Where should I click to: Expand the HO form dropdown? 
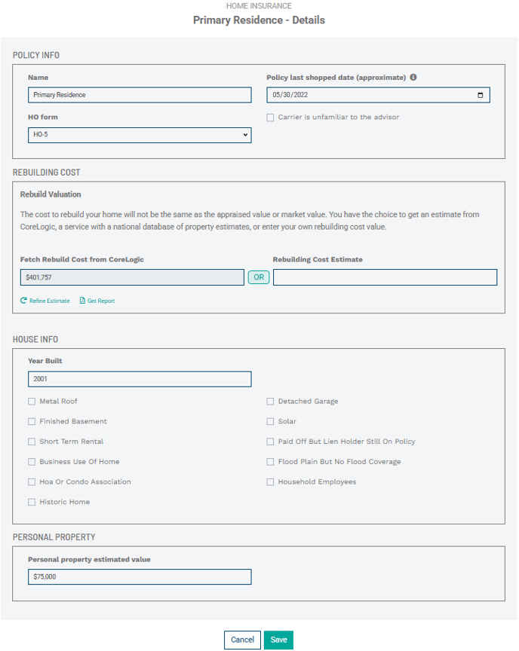pyautogui.click(x=140, y=135)
